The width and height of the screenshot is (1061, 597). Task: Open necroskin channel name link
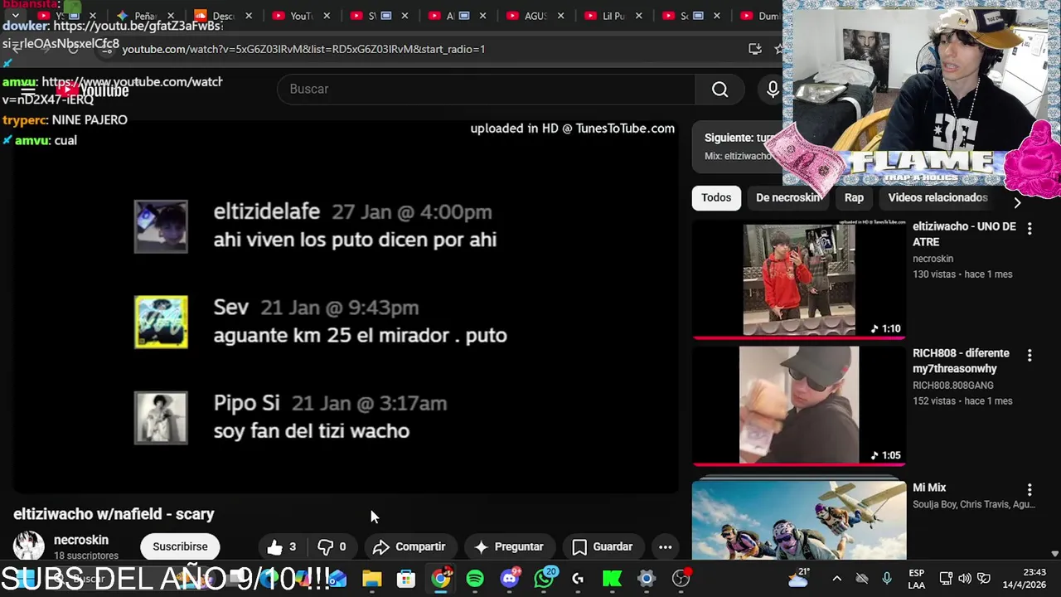[x=81, y=540]
